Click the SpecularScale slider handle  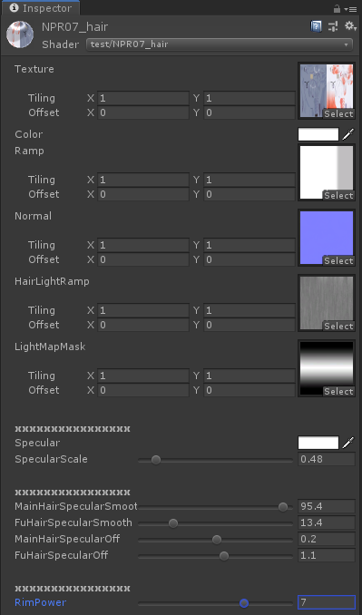(x=156, y=460)
